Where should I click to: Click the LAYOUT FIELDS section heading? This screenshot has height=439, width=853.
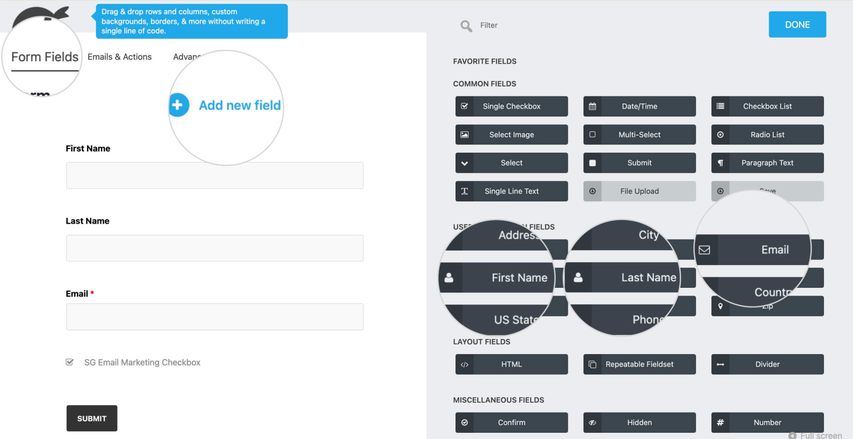(481, 342)
